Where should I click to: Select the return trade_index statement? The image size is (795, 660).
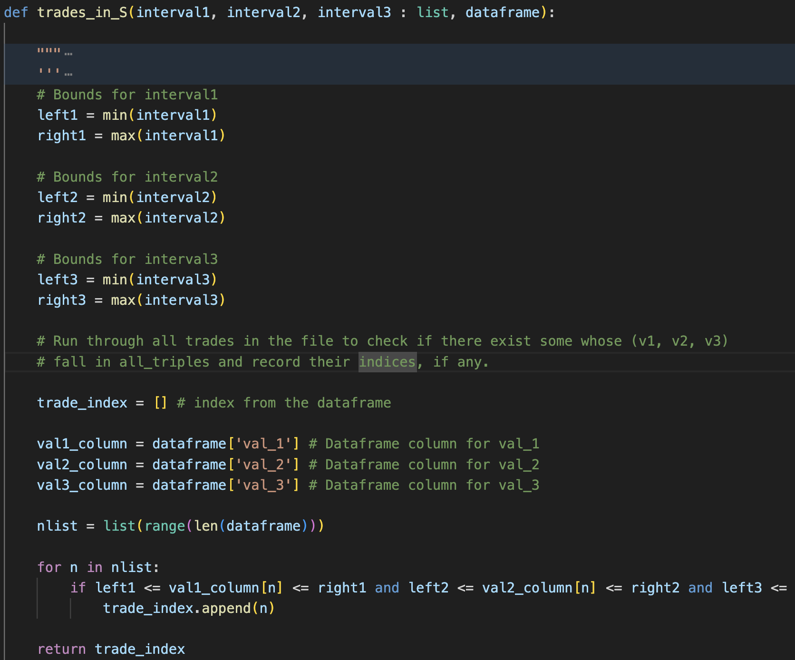[x=111, y=649]
